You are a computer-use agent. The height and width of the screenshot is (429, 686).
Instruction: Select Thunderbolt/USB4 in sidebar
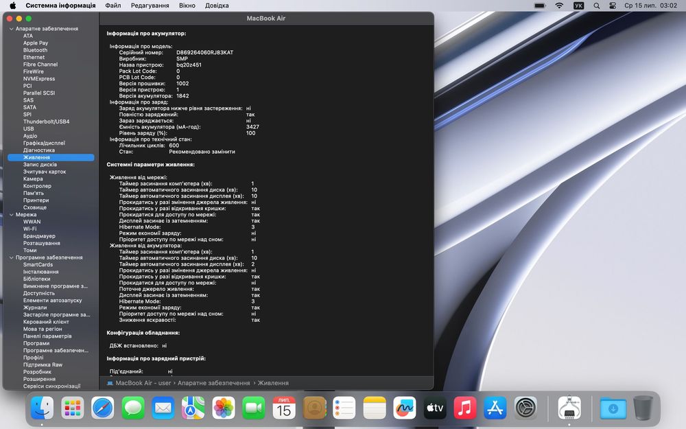[47, 121]
